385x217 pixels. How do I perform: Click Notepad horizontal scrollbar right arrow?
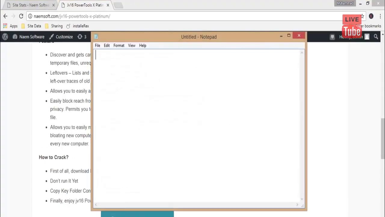click(x=297, y=205)
